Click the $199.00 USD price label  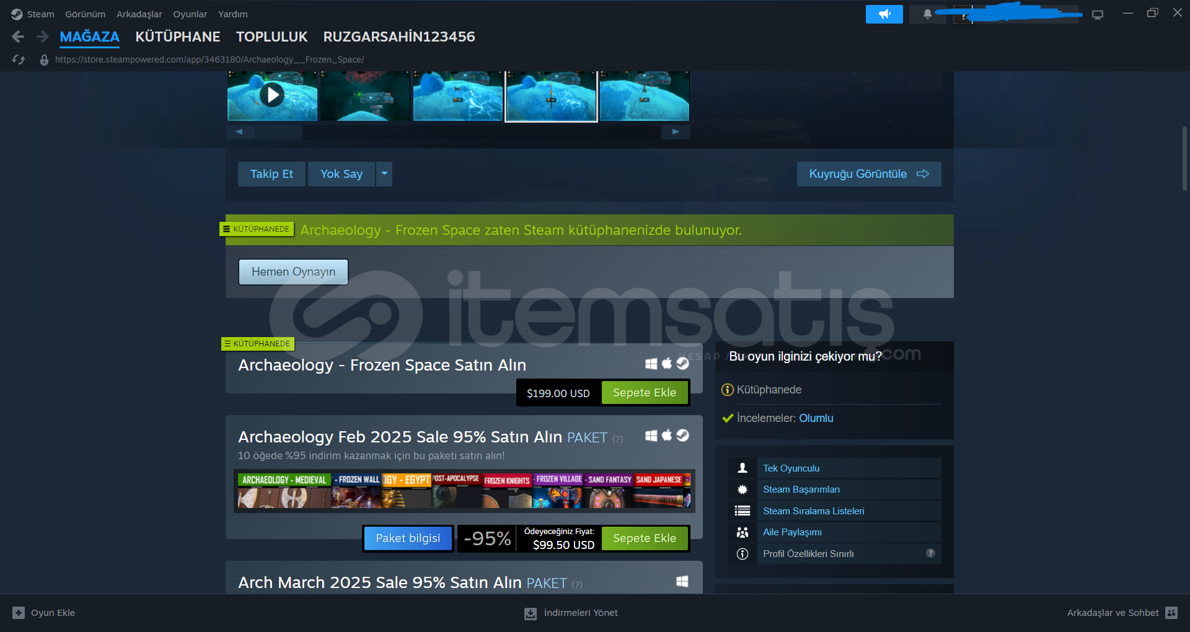[558, 393]
